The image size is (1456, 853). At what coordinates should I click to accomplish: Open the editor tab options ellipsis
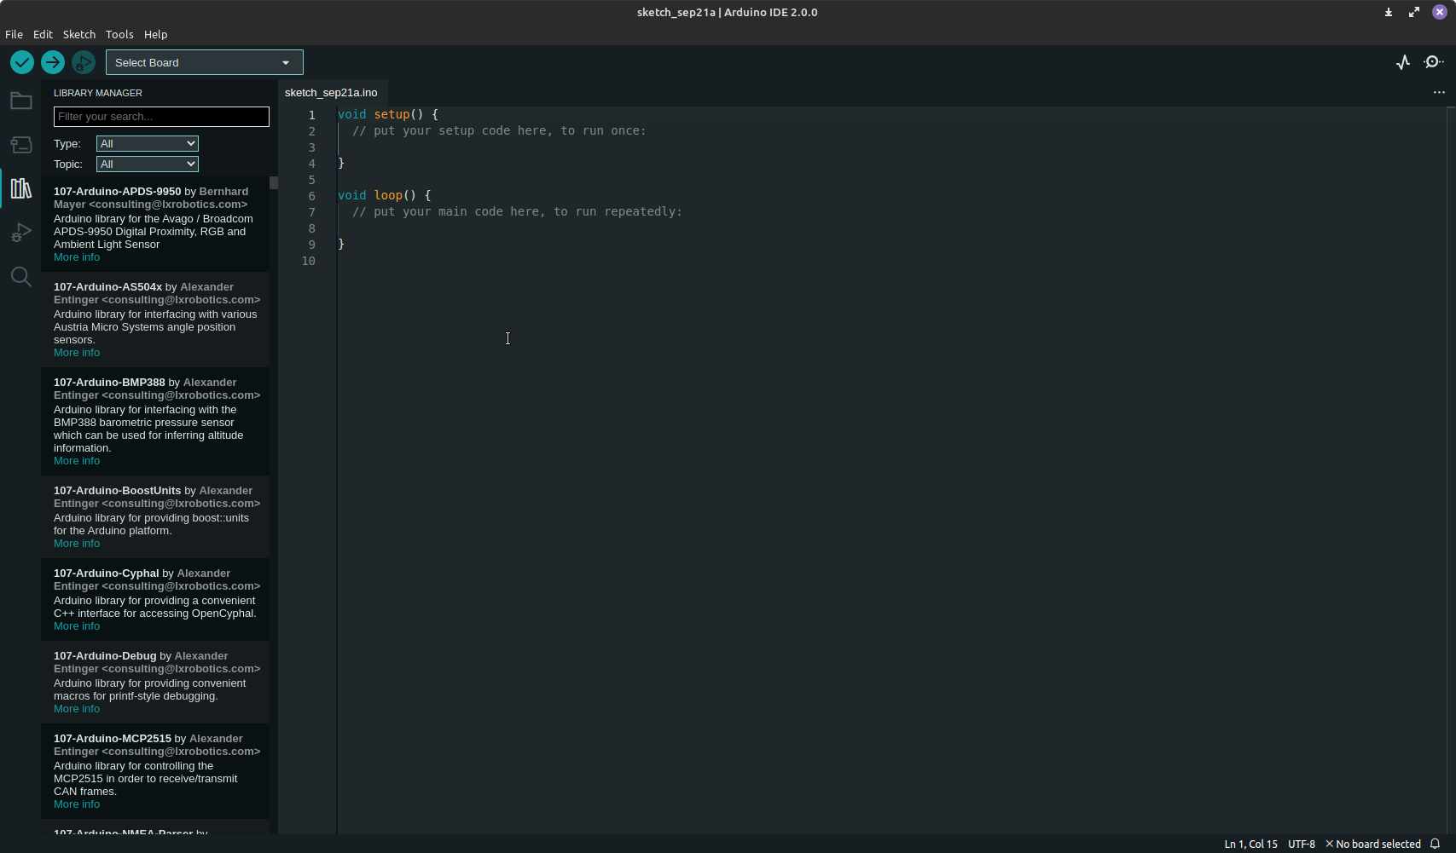(x=1439, y=92)
